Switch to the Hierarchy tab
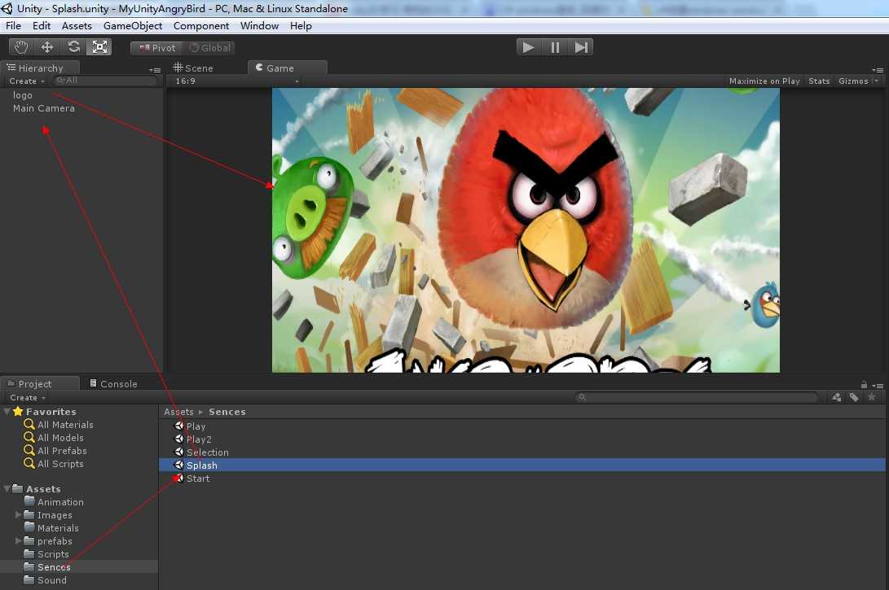Image resolution: width=889 pixels, height=590 pixels. coord(40,68)
